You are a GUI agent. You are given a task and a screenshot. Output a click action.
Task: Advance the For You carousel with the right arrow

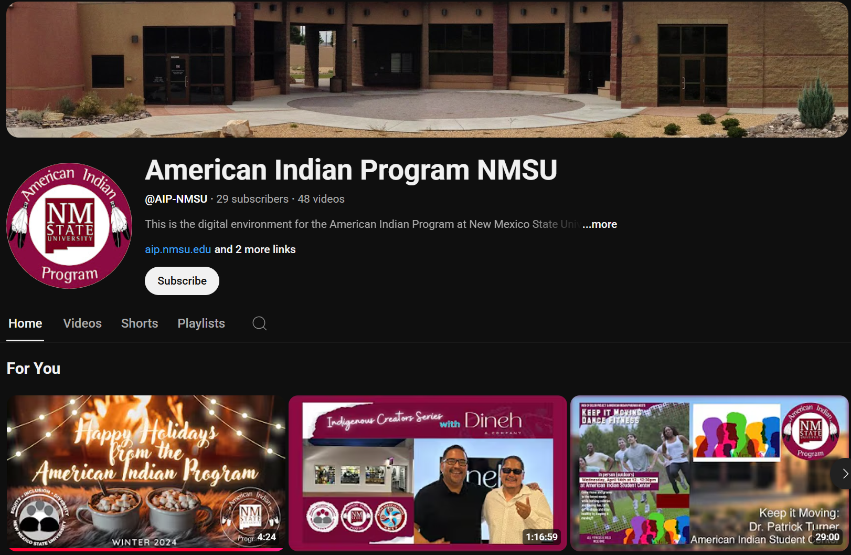844,474
